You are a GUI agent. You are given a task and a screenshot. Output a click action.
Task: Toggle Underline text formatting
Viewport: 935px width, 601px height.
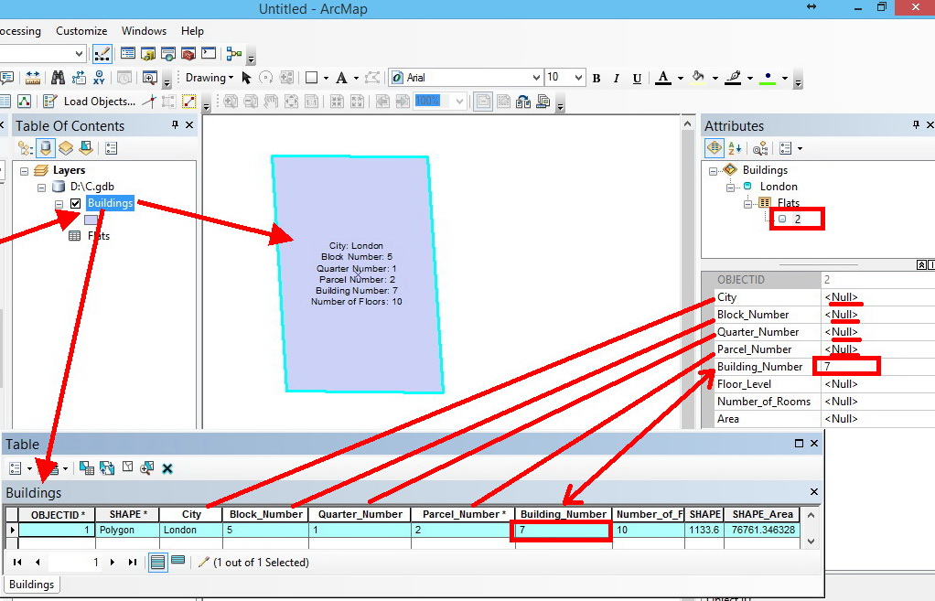click(x=637, y=78)
